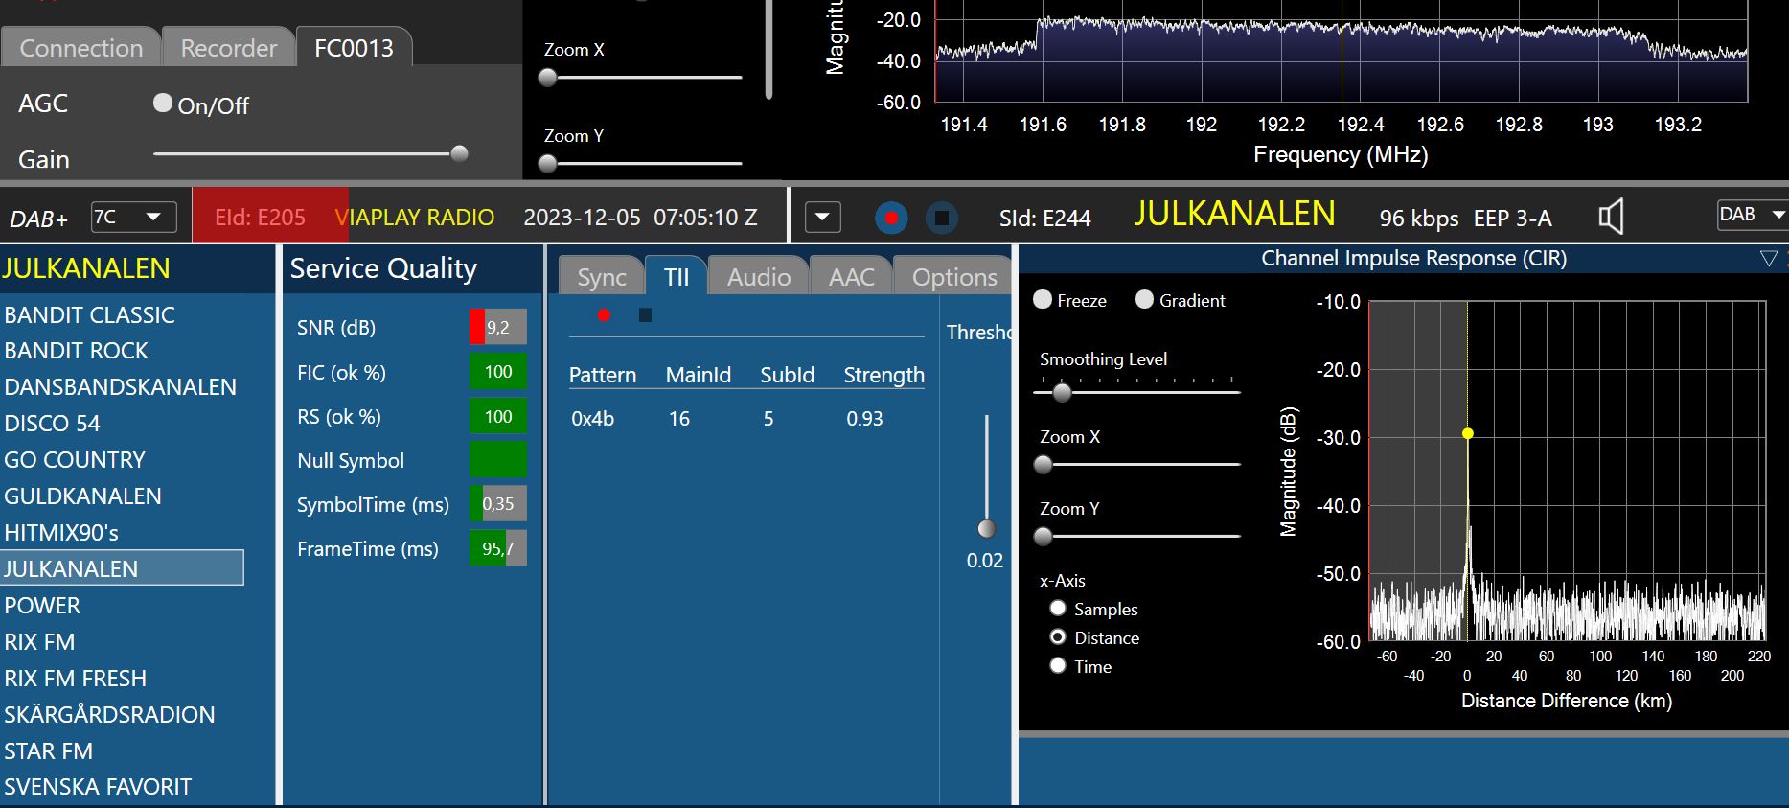
Task: Click the small red dot in TII tab
Action: [x=604, y=315]
